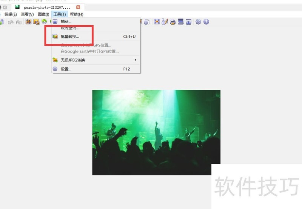Expand the 无损JPEG转换 submenu
This screenshot has height=209, width=302.
(96, 60)
